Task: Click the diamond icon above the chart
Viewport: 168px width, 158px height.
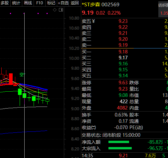Action: (x=55, y=10)
